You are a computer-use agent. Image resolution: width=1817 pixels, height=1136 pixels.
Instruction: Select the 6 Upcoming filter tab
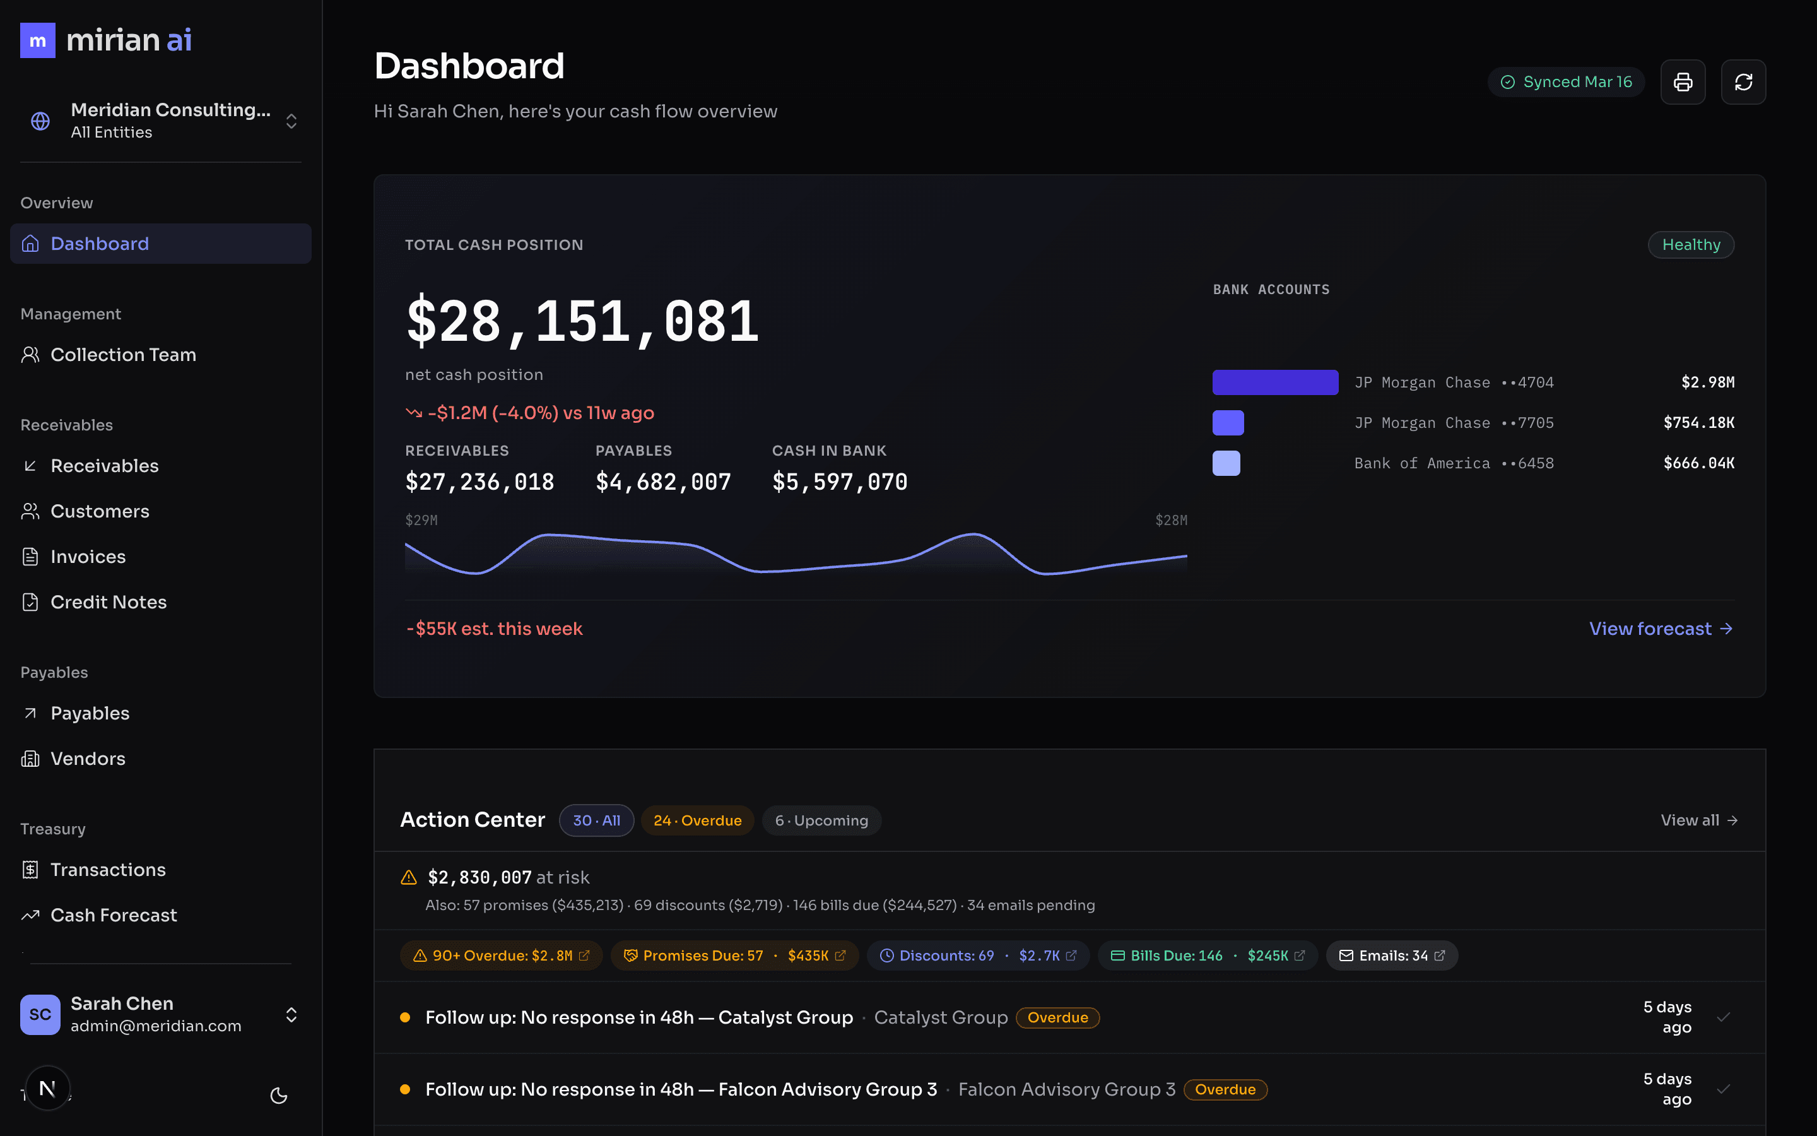[821, 820]
